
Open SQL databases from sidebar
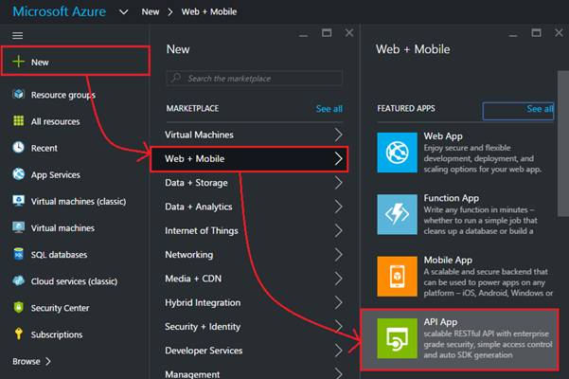59,255
